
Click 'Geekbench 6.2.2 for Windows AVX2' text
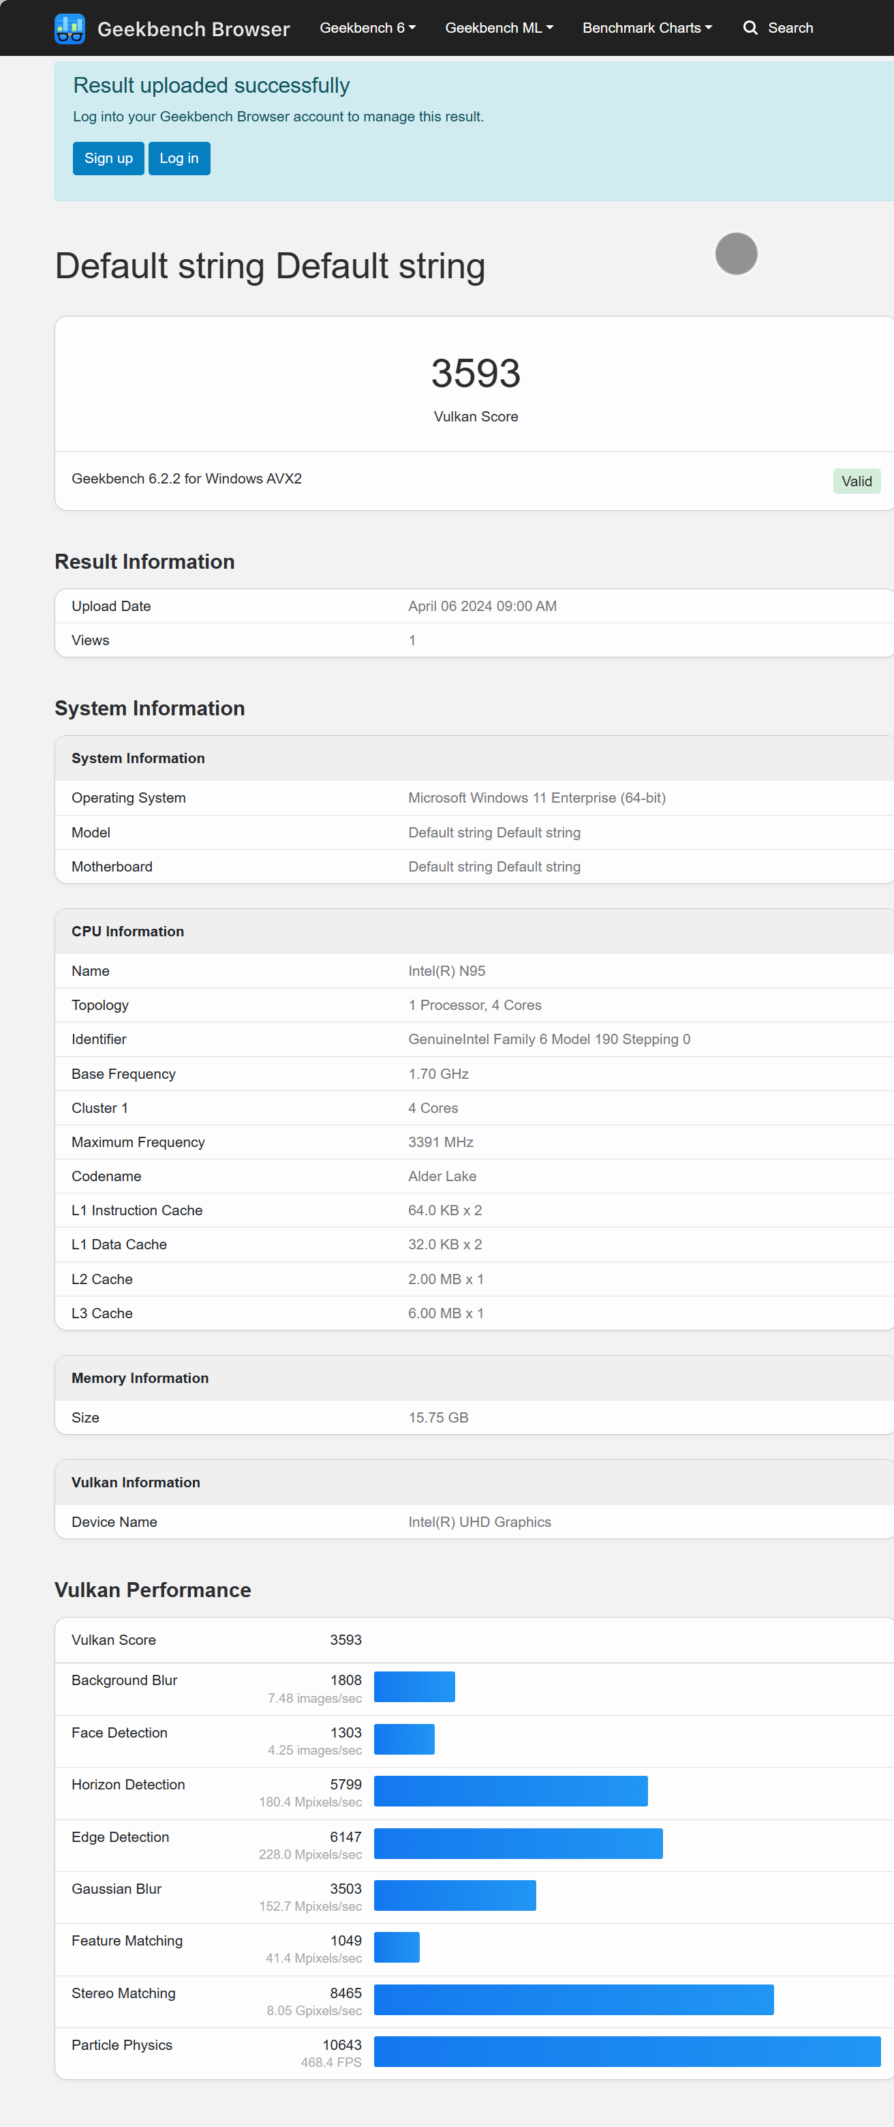(187, 479)
